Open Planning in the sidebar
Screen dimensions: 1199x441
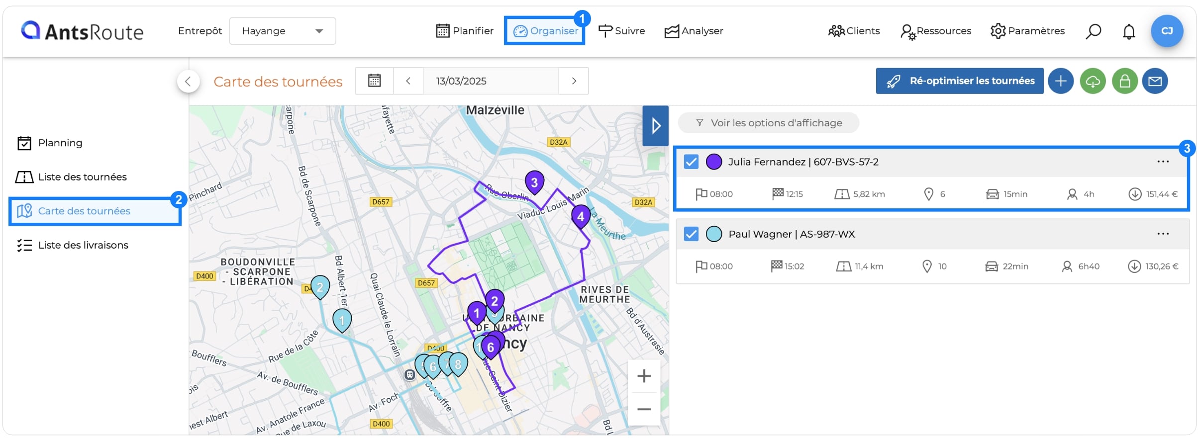(50, 143)
